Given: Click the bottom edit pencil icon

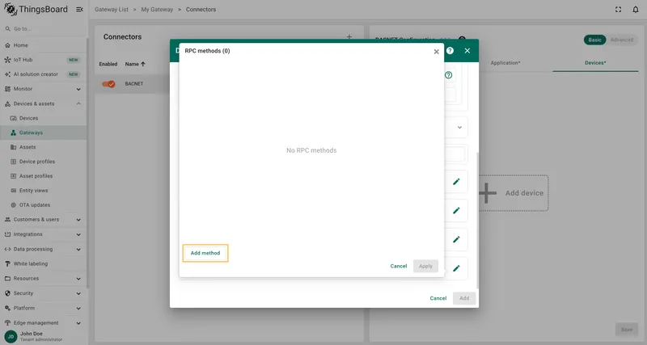Looking at the screenshot, I should click(456, 268).
